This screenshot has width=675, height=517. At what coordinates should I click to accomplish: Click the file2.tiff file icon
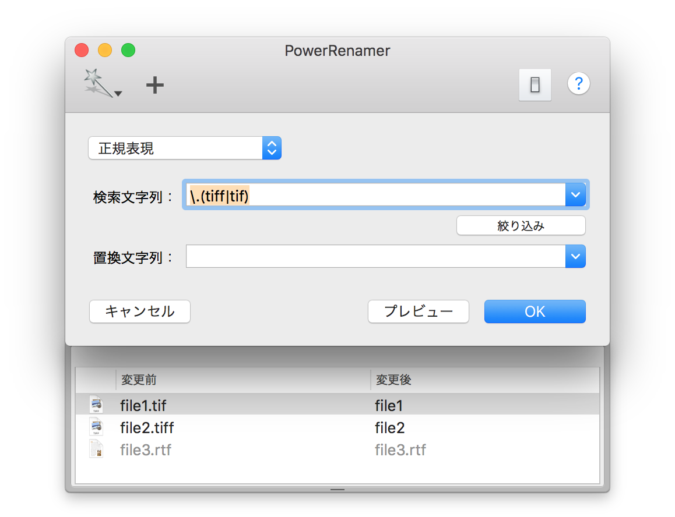click(x=96, y=427)
